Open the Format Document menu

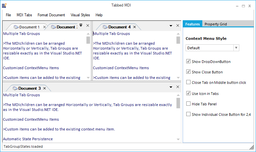click(x=51, y=15)
